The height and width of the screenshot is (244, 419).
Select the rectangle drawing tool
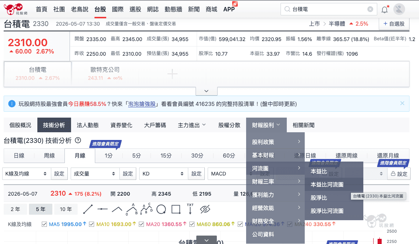coord(176,209)
